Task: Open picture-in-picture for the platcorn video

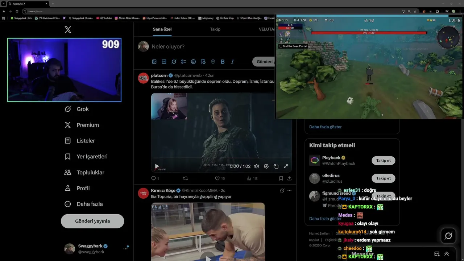Action: coord(276,166)
